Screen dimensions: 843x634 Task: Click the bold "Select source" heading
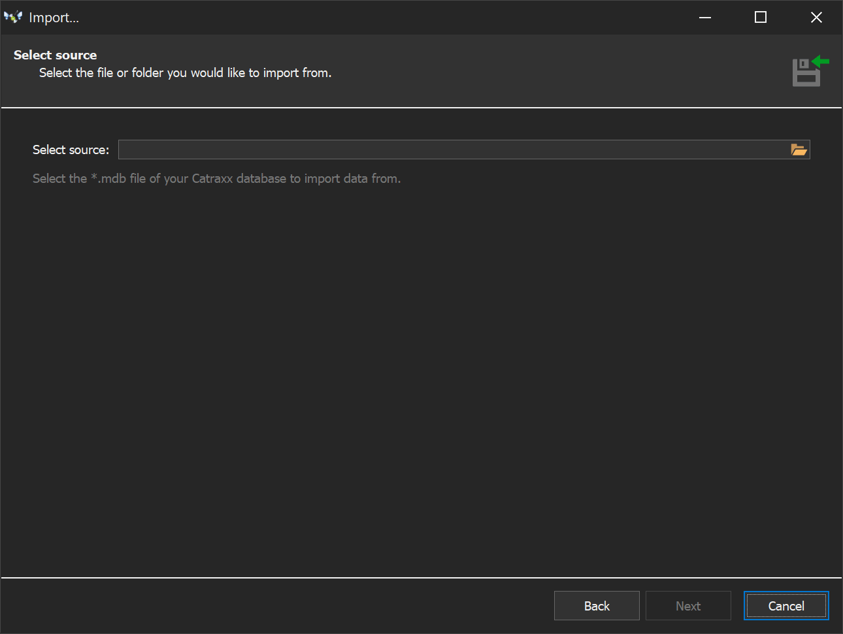(55, 55)
